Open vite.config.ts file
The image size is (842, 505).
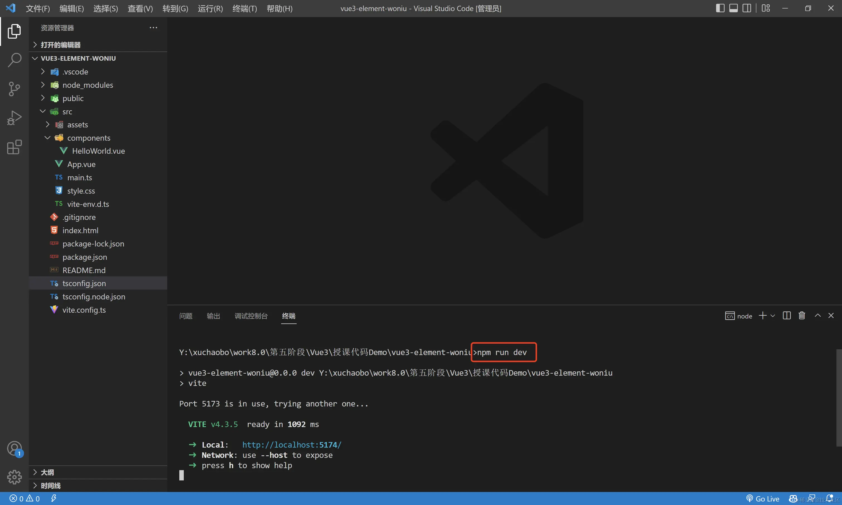coord(84,310)
